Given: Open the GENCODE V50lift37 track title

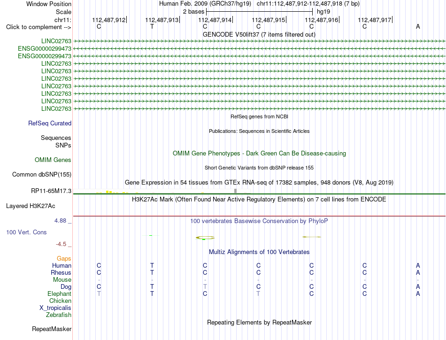Looking at the screenshot, I should (259, 34).
